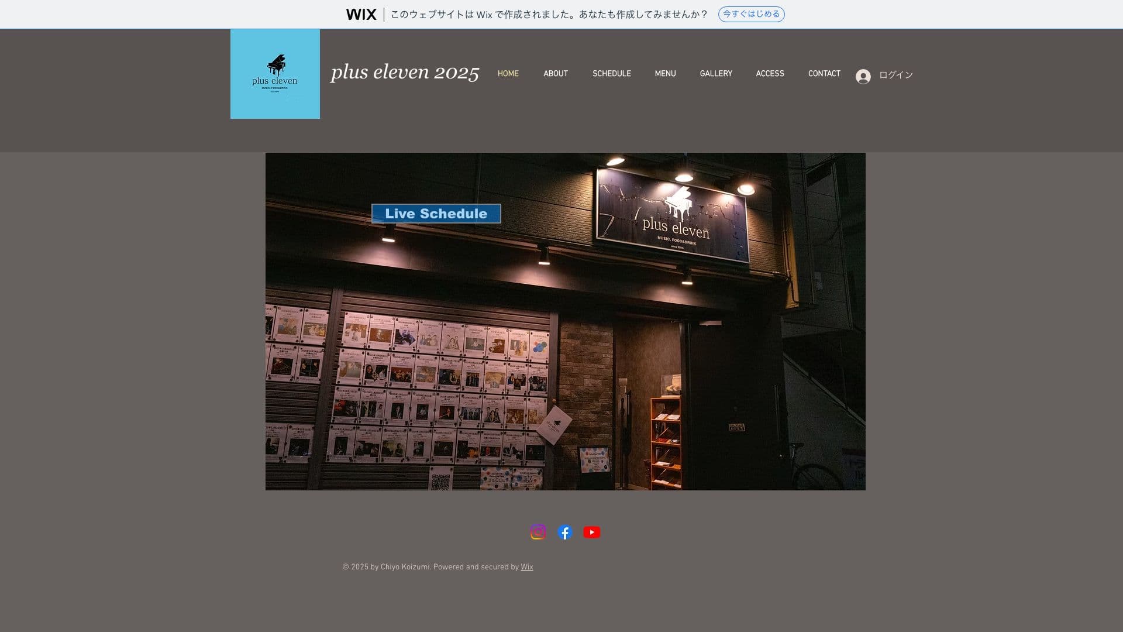Open the Facebook social icon

(x=564, y=532)
